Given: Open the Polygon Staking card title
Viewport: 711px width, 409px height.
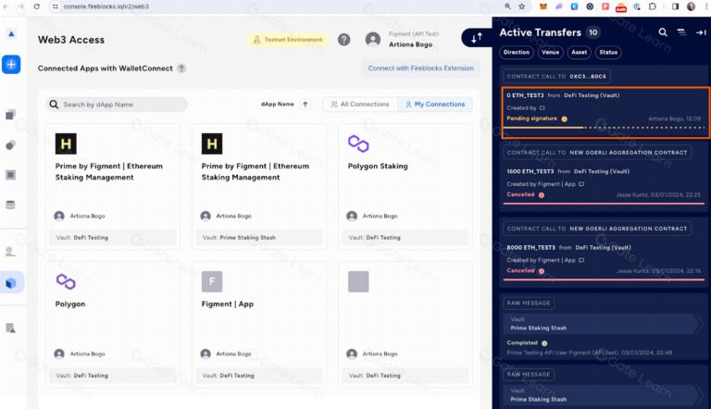Looking at the screenshot, I should pos(378,167).
